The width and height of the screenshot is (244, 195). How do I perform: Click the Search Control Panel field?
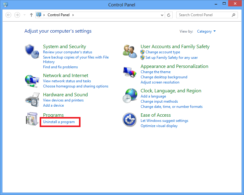(x=204, y=15)
